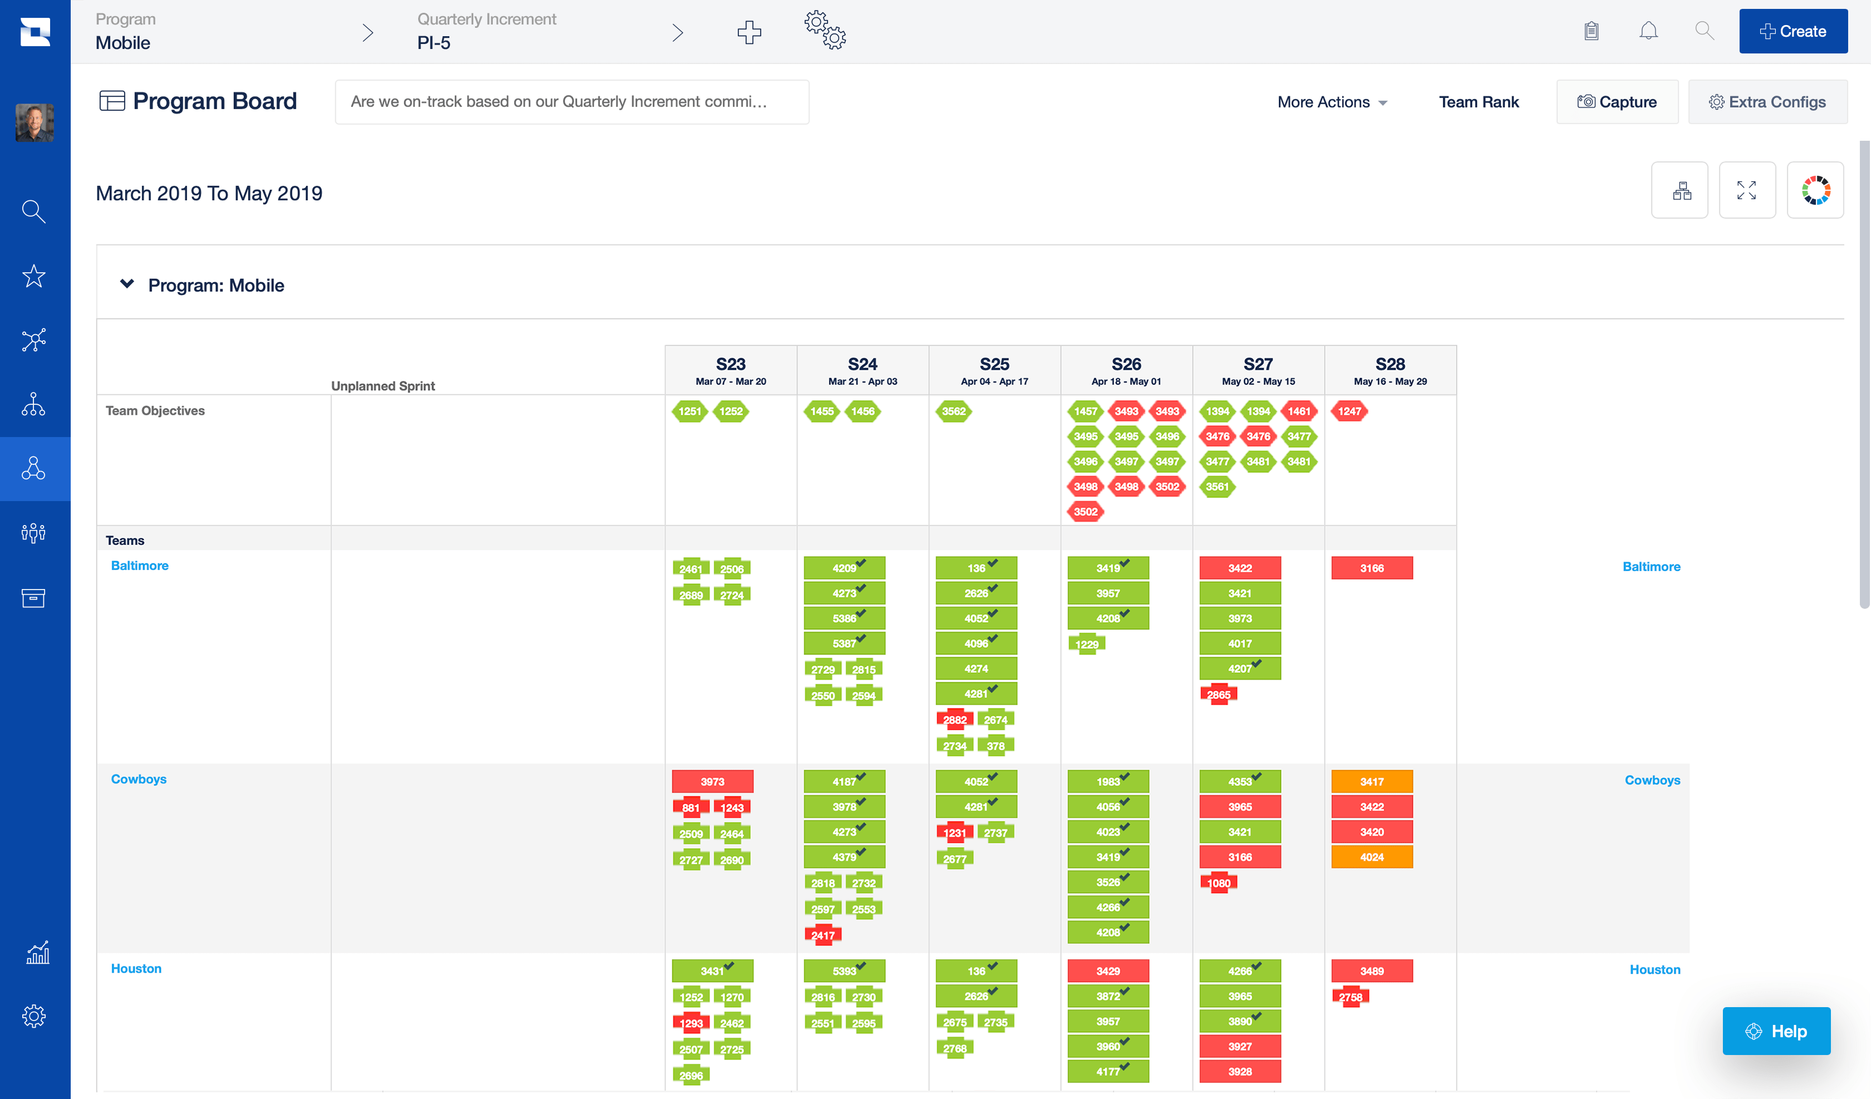Click the Team Rank tab
Screen dimensions: 1871x1099
[1480, 101]
